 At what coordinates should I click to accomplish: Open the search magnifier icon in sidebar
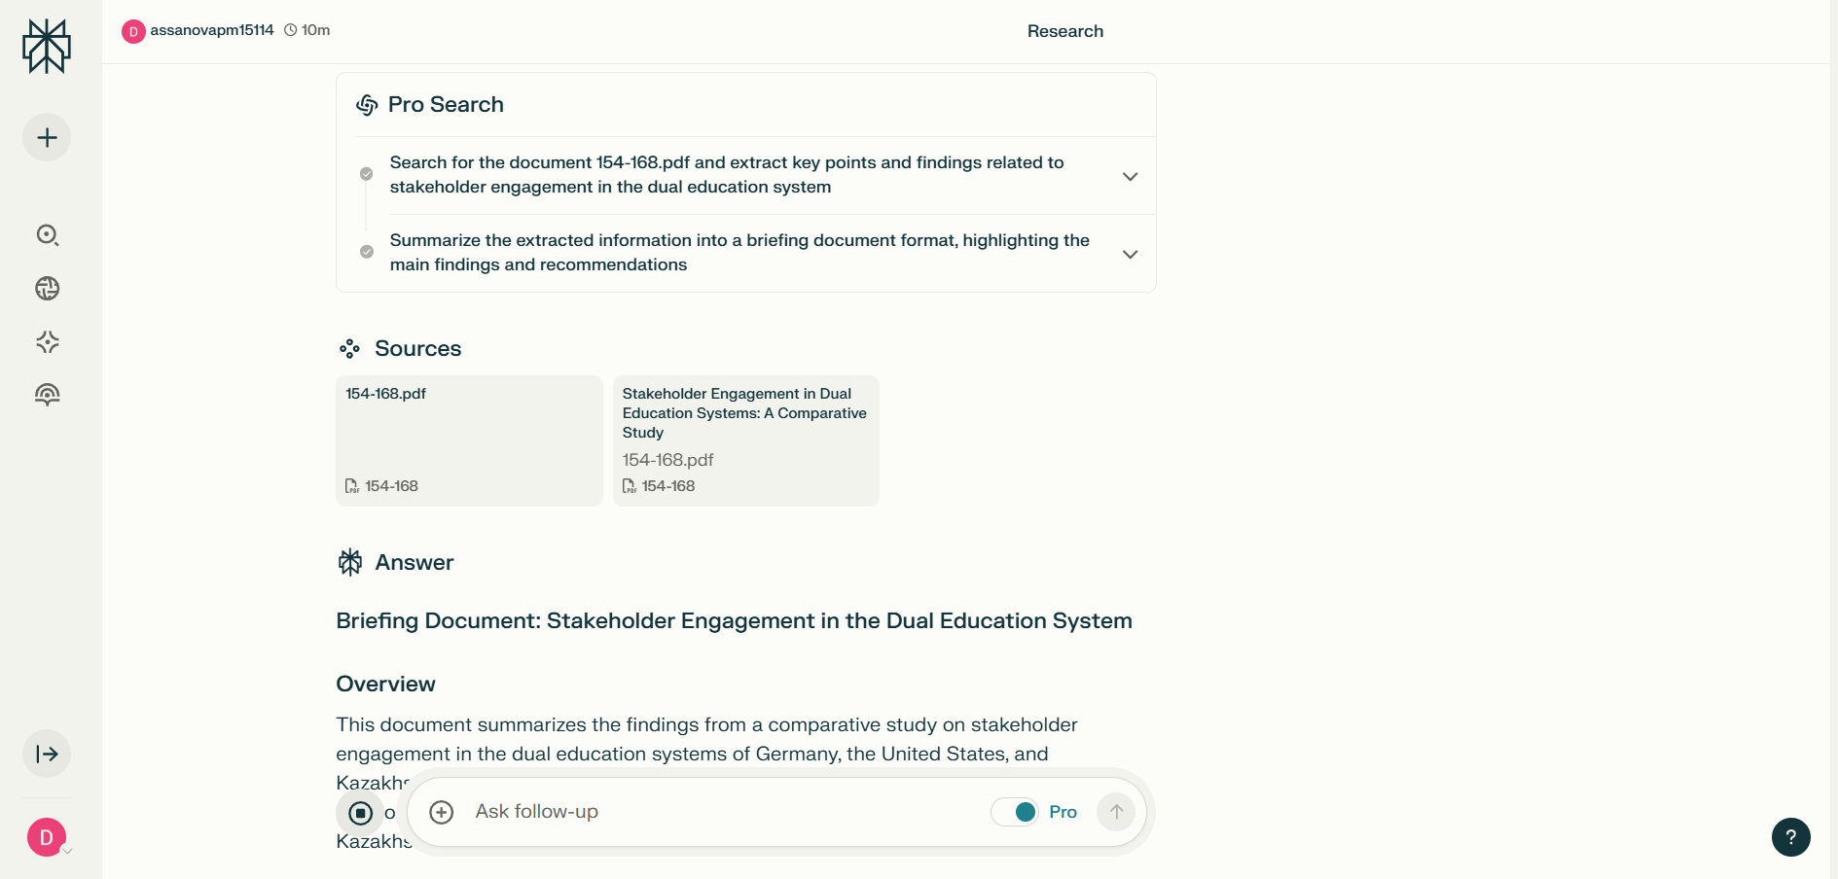click(47, 235)
